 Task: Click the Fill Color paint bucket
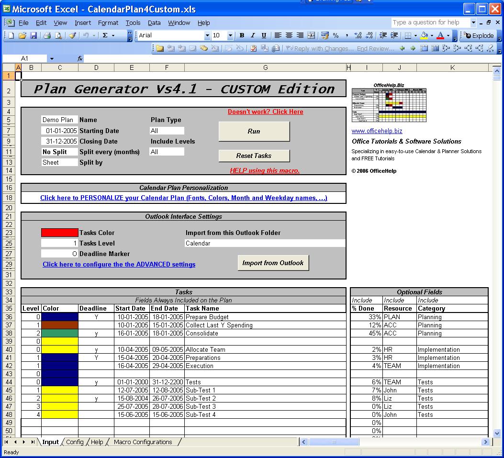coord(424,35)
